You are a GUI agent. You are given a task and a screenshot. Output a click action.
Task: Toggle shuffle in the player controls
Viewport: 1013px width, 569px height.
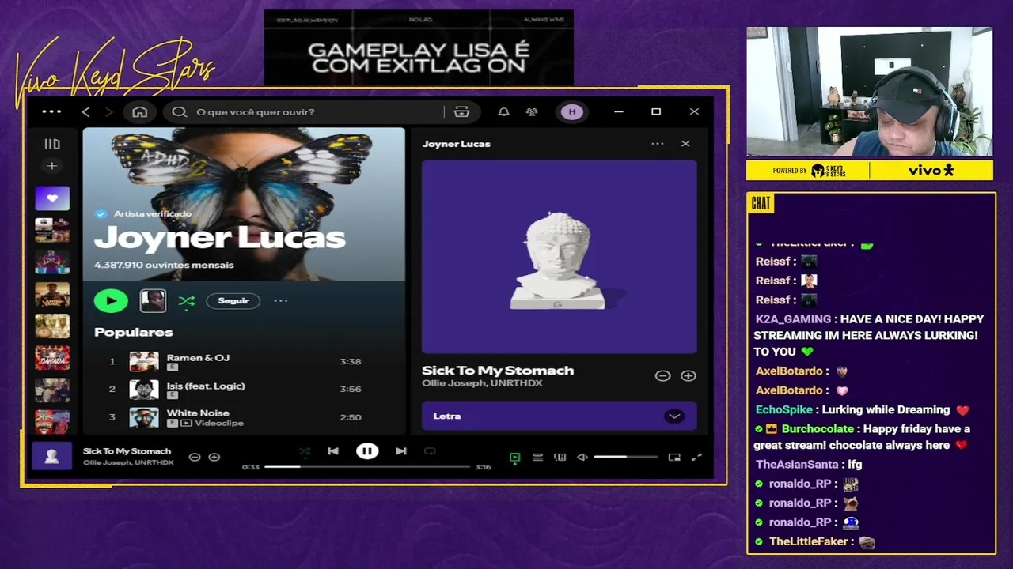pos(305,451)
